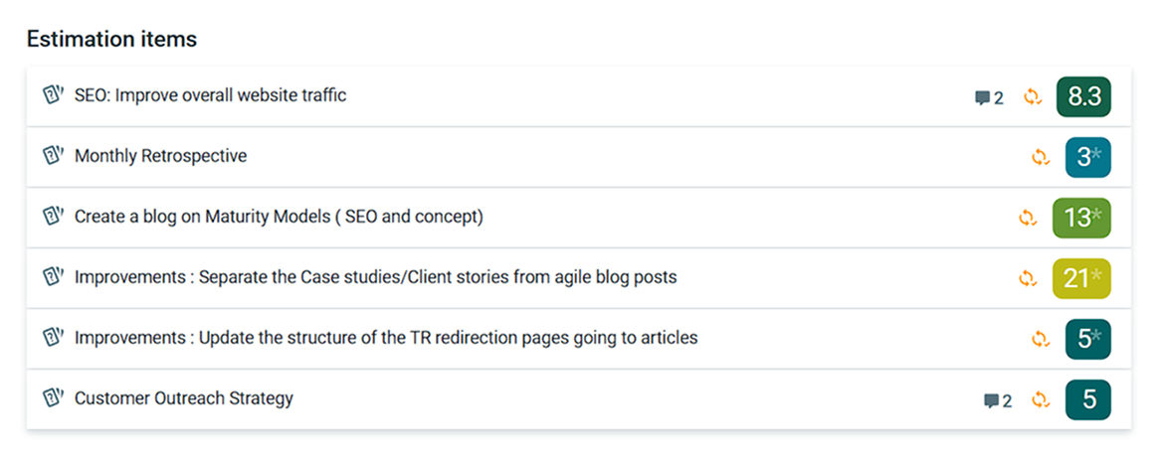This screenshot has width=1158, height=461.
Task: Open the Create a blog on Maturity Models item
Action: [x=279, y=217]
